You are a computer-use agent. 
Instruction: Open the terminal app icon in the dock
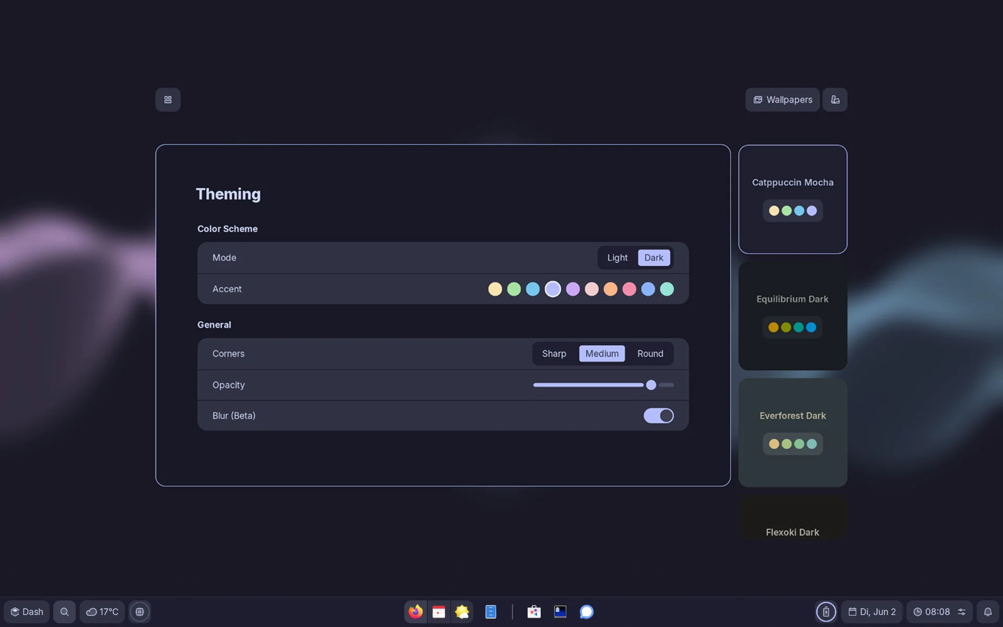point(560,611)
